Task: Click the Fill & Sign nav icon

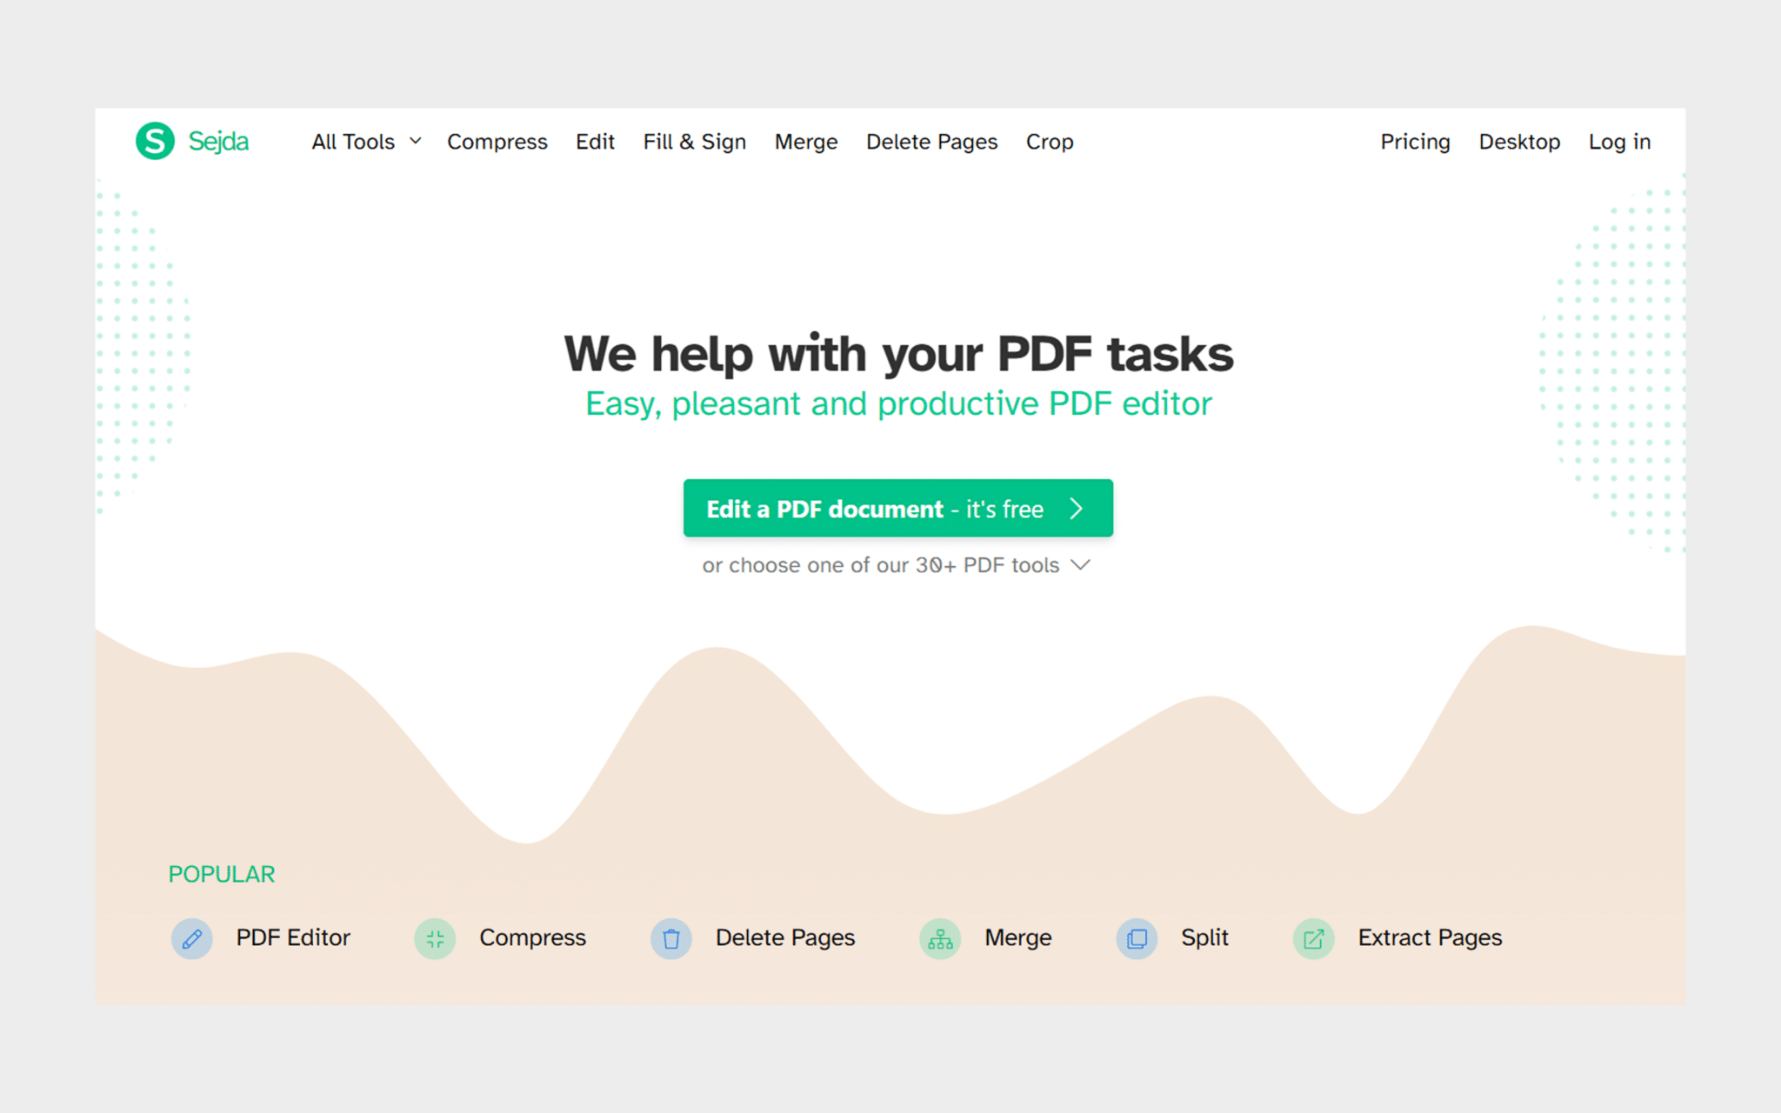Action: tap(694, 141)
